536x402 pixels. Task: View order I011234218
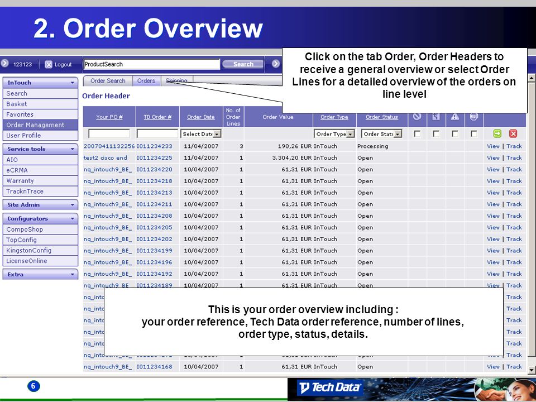pyautogui.click(x=493, y=181)
